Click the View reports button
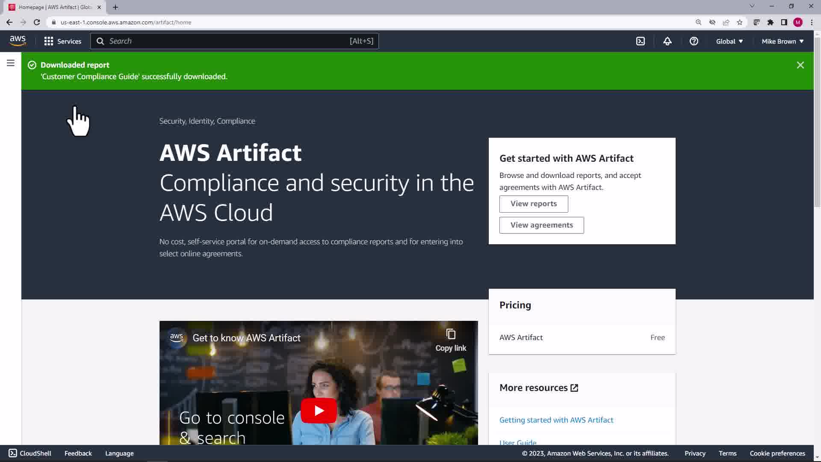This screenshot has height=462, width=821. (x=533, y=204)
